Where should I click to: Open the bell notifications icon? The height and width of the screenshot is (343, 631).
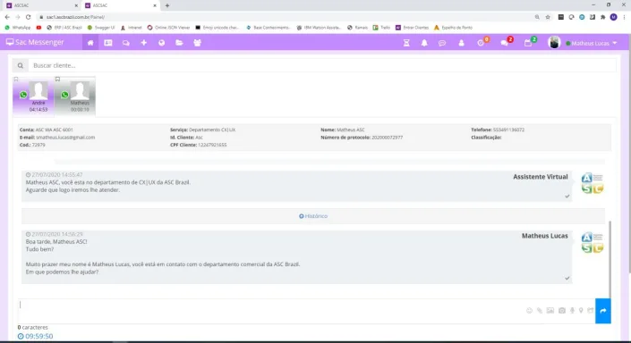coord(424,43)
